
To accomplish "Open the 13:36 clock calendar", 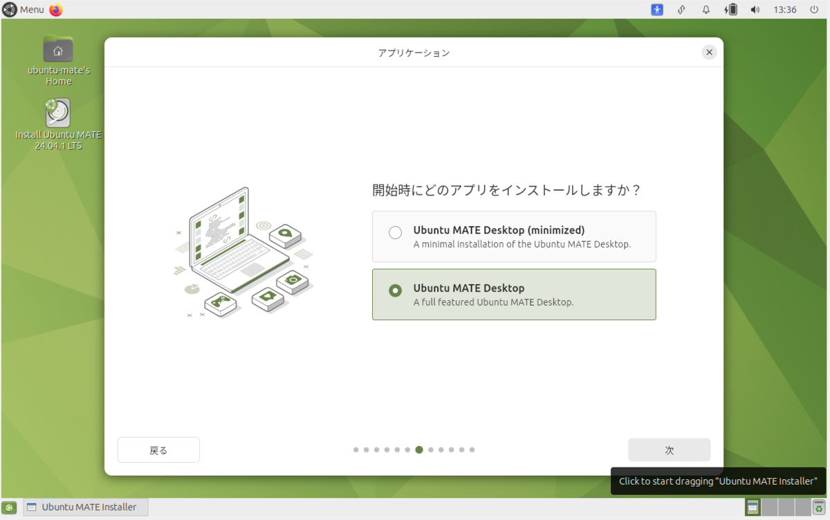I will pos(785,10).
